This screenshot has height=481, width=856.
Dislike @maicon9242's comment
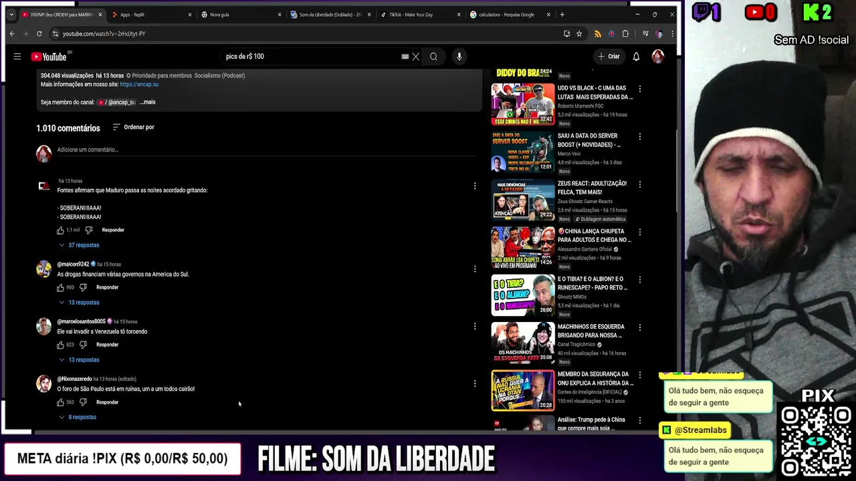83,287
